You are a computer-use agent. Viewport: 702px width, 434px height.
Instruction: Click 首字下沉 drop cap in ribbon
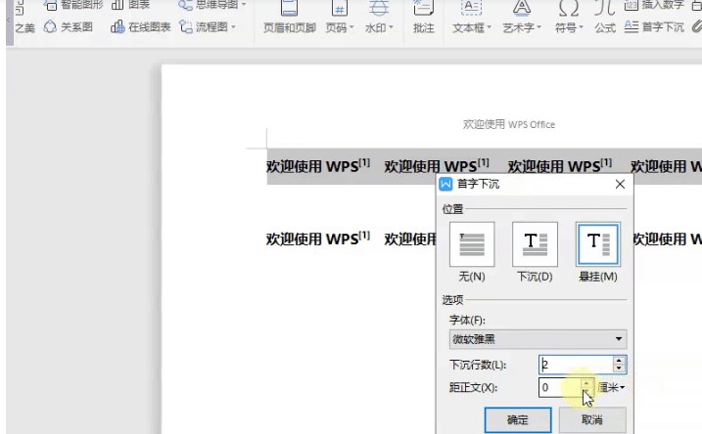(x=654, y=27)
